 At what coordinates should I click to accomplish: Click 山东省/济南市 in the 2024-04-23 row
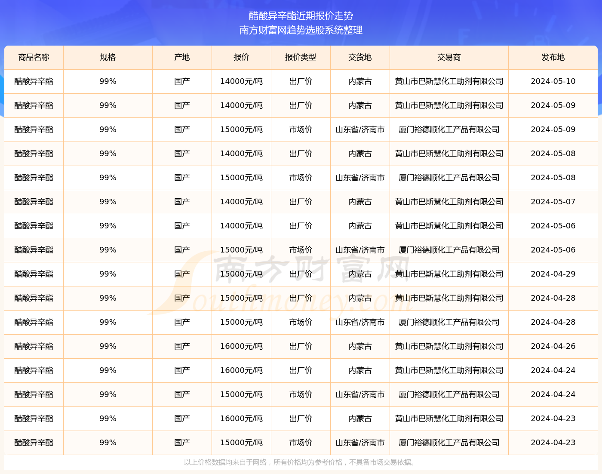click(360, 443)
